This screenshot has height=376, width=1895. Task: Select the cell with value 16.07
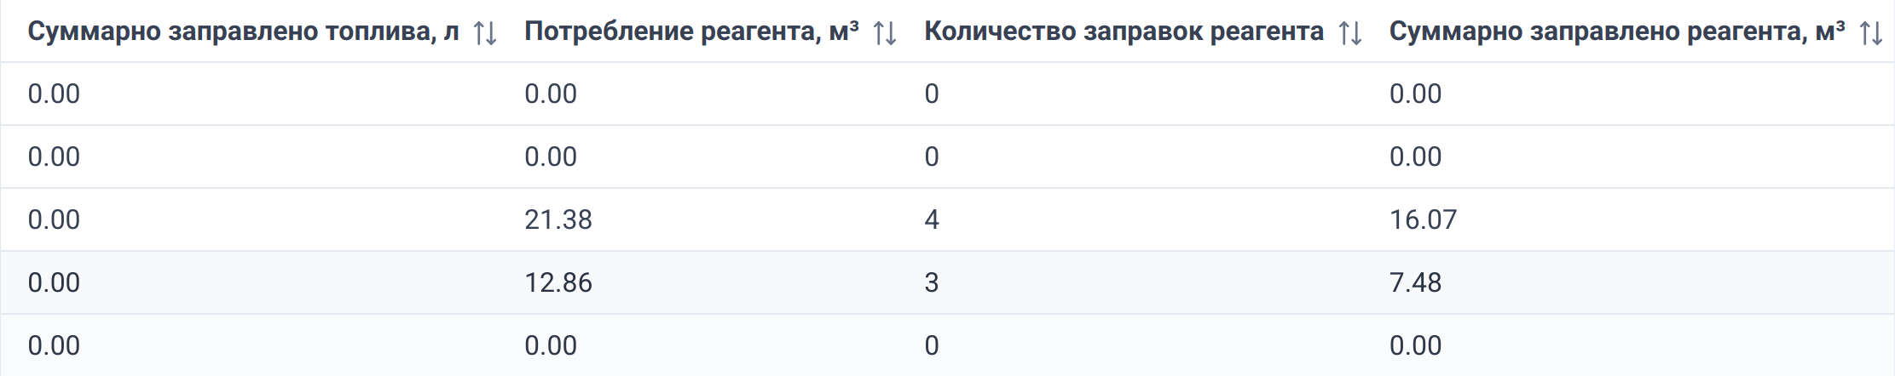tap(1423, 219)
